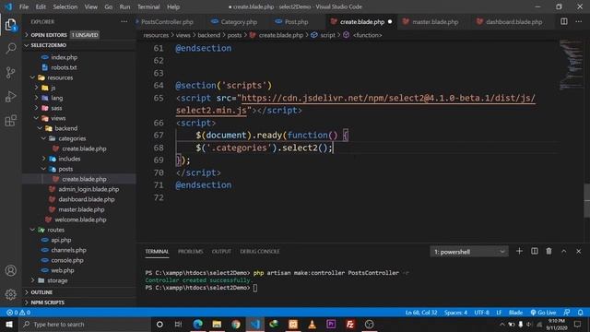Open Premiere Pro from taskbar
Screen dimensions: 590x332
coord(331,324)
